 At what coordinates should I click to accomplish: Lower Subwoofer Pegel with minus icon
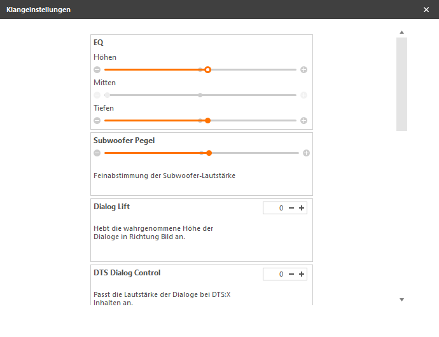(x=97, y=153)
